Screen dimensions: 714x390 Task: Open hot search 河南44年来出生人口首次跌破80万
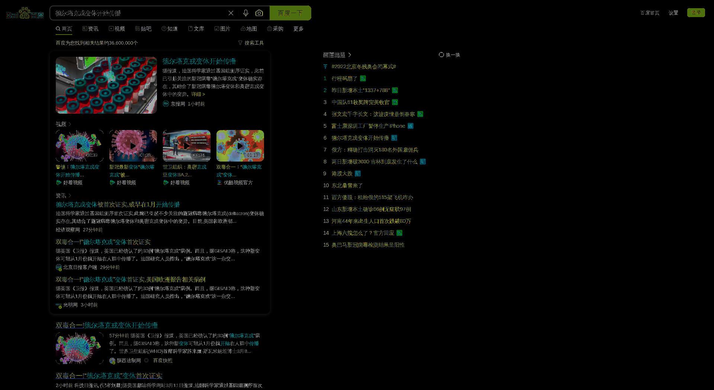click(371, 221)
